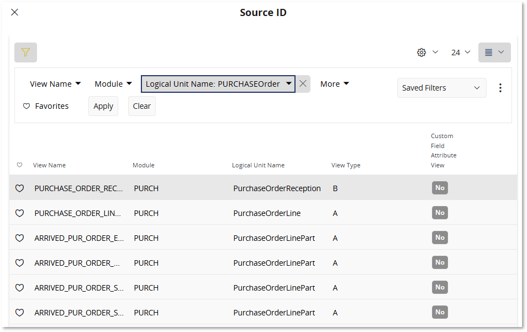Remove the Logical Unit Name filter
Image resolution: width=527 pixels, height=332 pixels.
pos(303,83)
